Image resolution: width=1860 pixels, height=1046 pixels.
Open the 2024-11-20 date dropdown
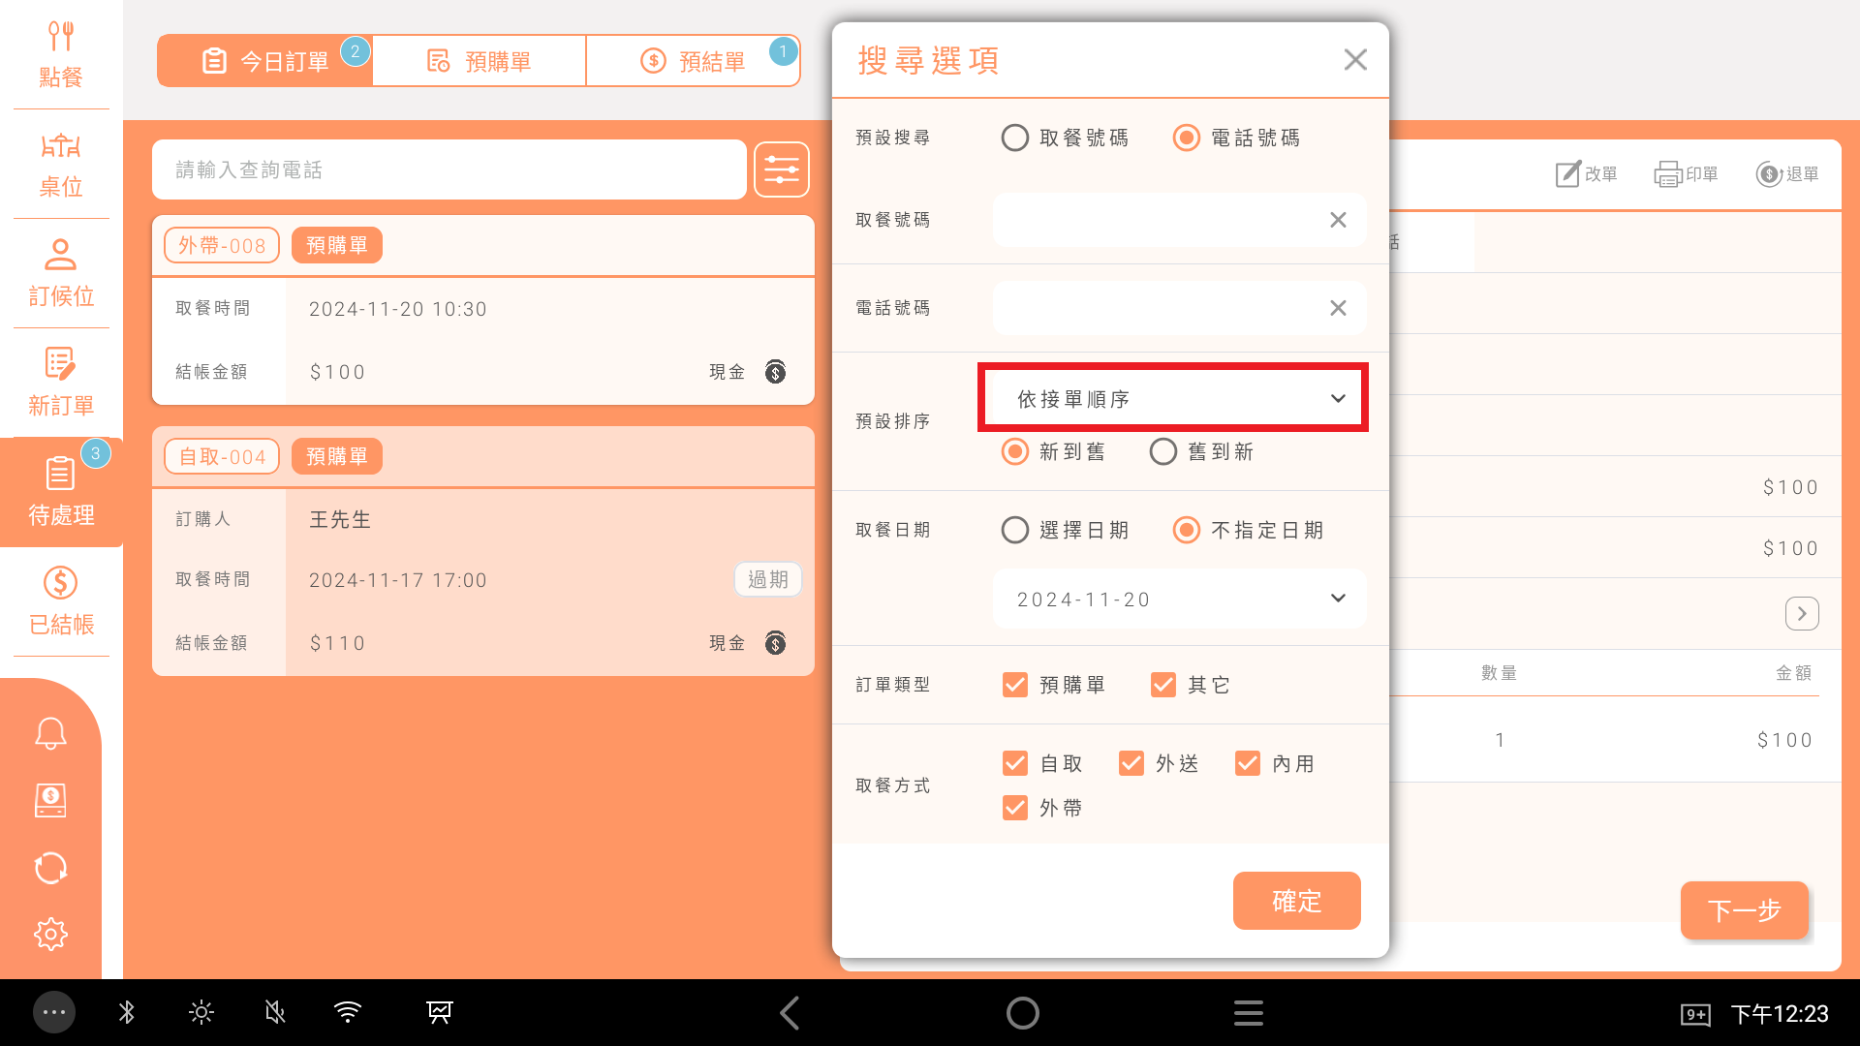click(1179, 600)
